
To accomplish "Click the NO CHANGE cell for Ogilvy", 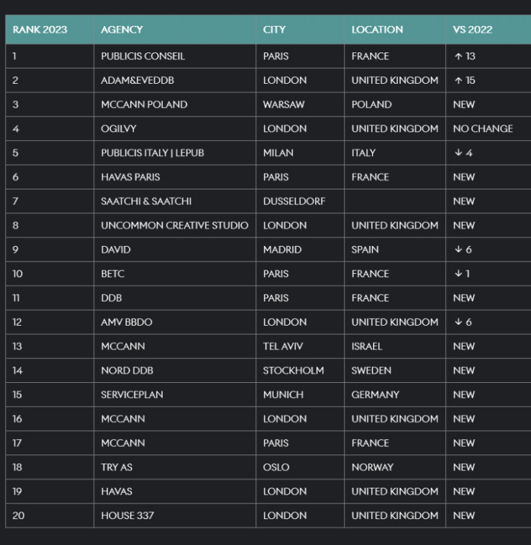I will 483,129.
